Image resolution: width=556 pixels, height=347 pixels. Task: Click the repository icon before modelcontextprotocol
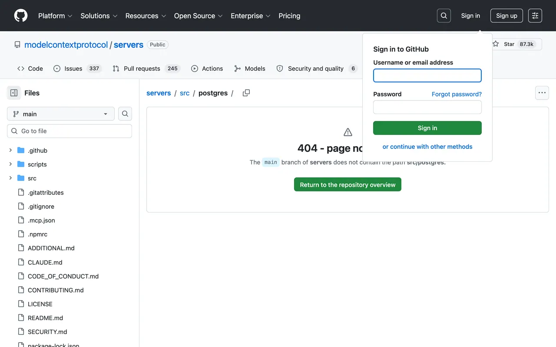click(17, 45)
